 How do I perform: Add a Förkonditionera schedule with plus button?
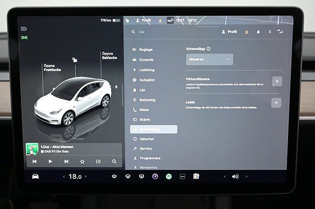pyautogui.click(x=277, y=81)
